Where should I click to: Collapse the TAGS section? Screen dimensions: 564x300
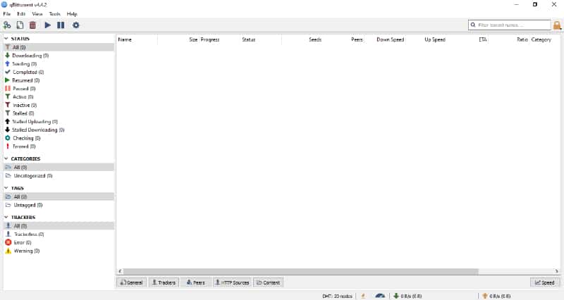(6, 188)
